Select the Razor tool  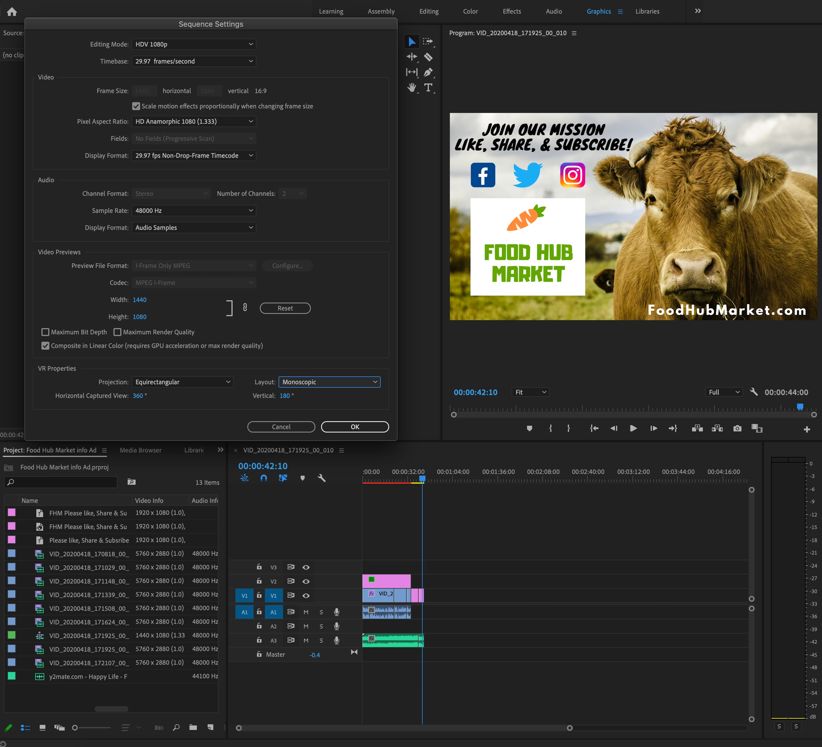click(x=428, y=57)
